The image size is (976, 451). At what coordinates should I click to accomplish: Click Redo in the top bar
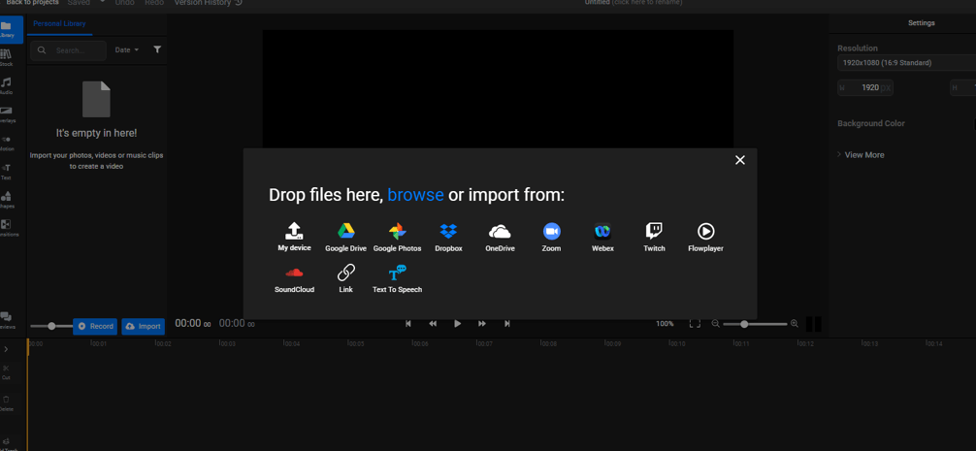click(154, 3)
